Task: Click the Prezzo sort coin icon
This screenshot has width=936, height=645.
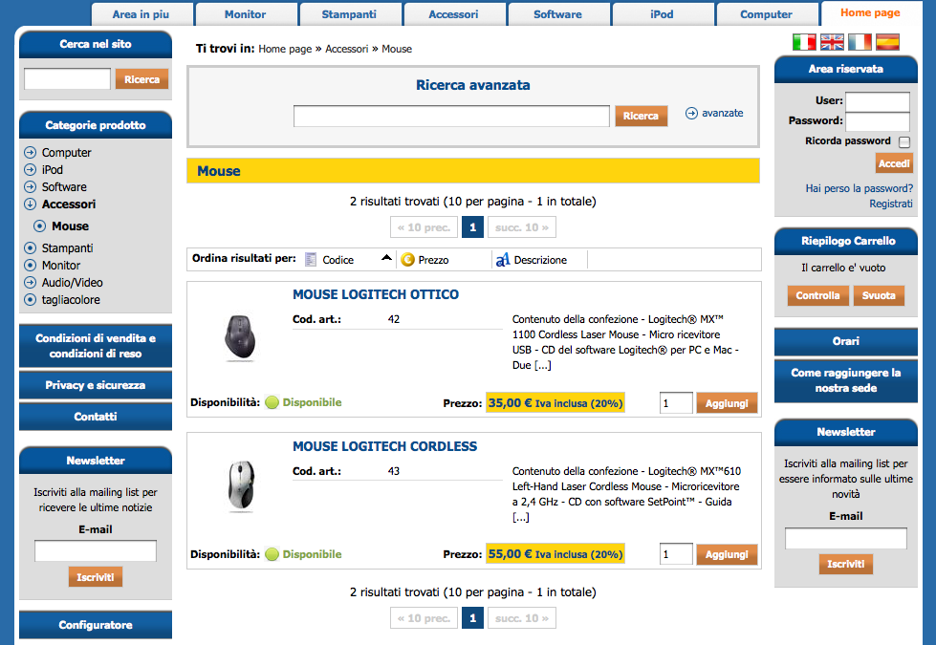Action: (407, 260)
